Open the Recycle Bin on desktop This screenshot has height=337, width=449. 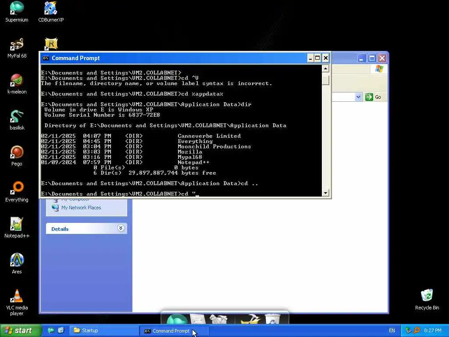(427, 300)
